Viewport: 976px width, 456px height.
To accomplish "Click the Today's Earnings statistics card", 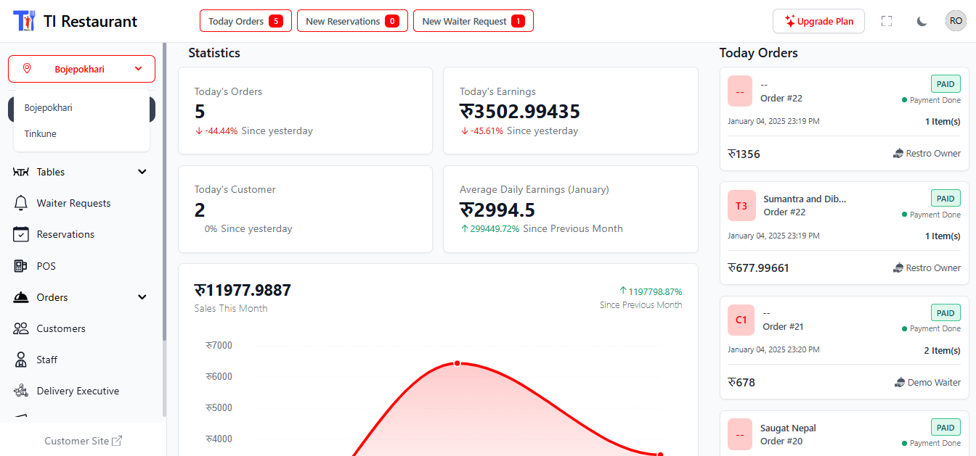I will click(x=571, y=111).
